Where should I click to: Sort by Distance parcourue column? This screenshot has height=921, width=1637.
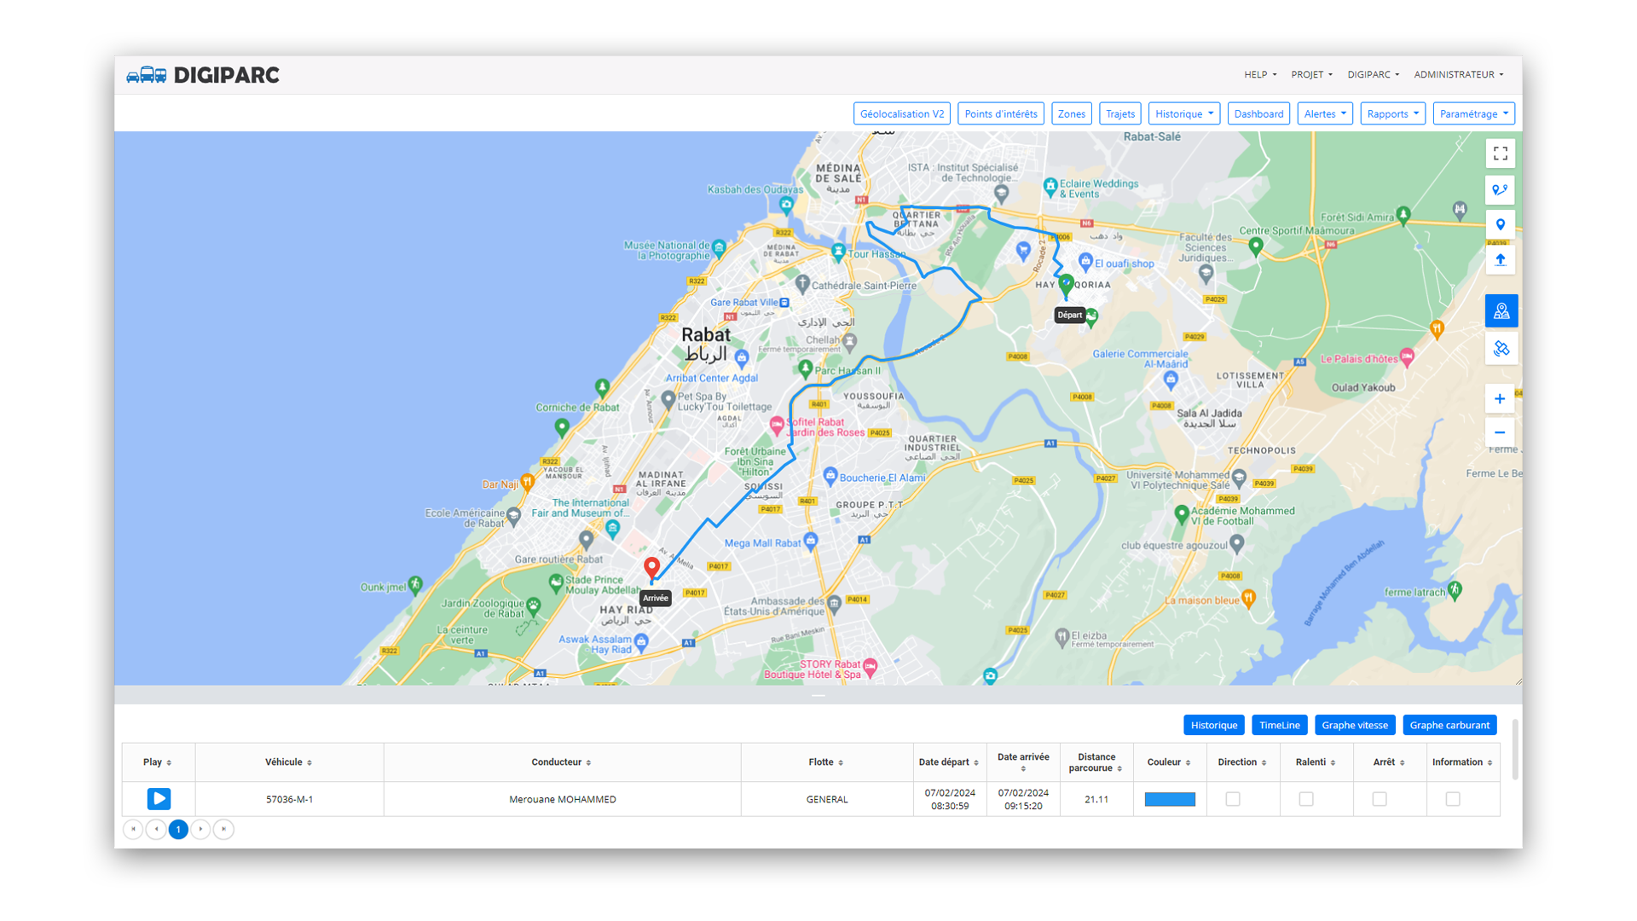[x=1096, y=762]
